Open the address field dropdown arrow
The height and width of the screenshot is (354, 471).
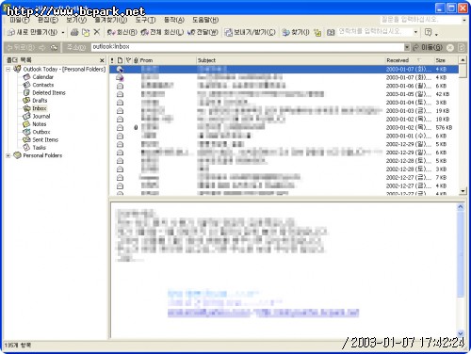[407, 47]
